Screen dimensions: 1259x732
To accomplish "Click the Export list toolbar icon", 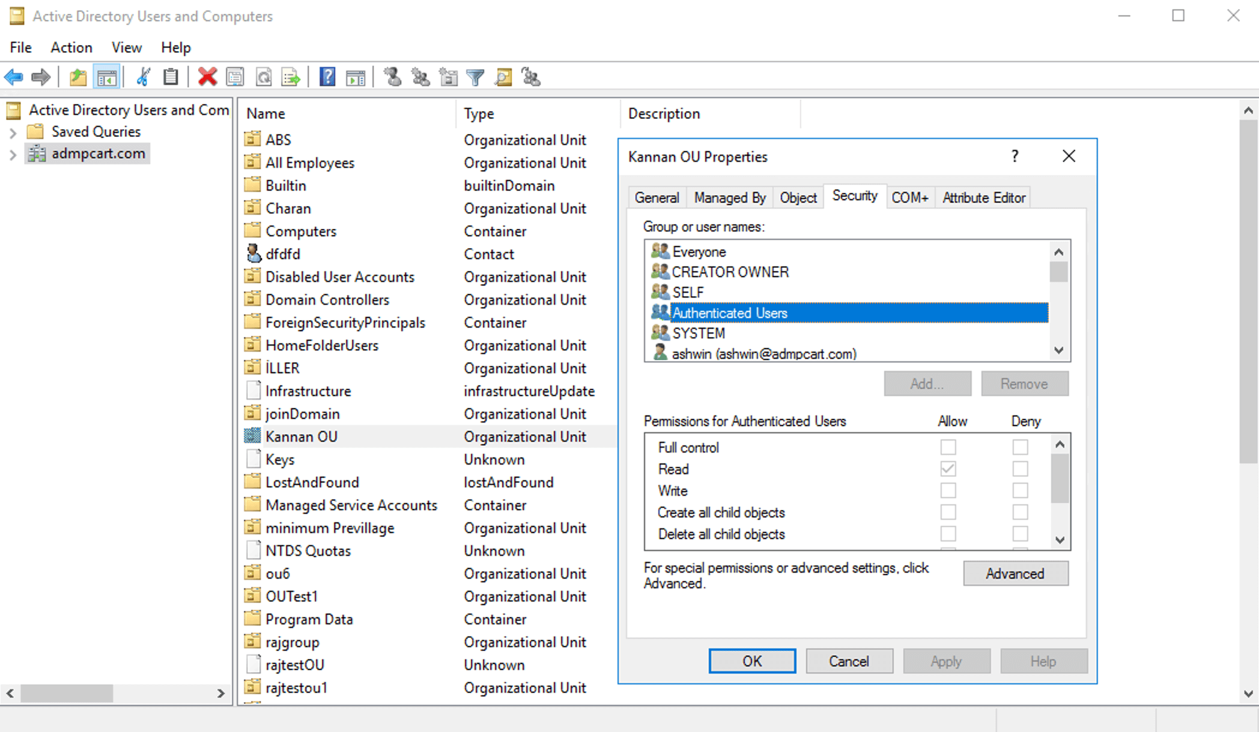I will pyautogui.click(x=291, y=77).
